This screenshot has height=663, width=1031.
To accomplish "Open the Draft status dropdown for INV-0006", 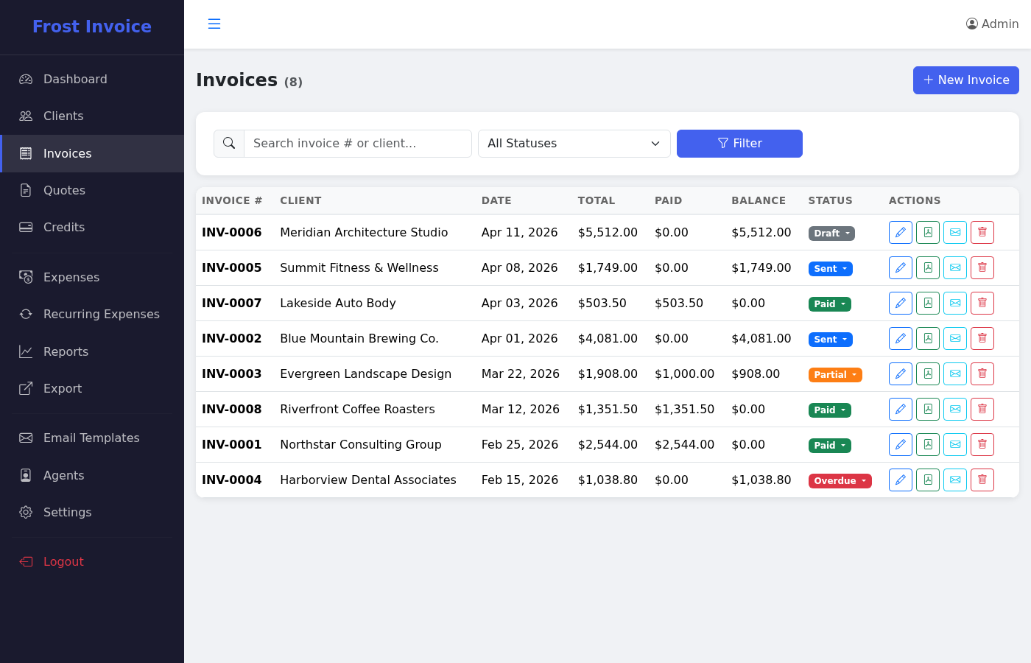I will click(x=831, y=233).
